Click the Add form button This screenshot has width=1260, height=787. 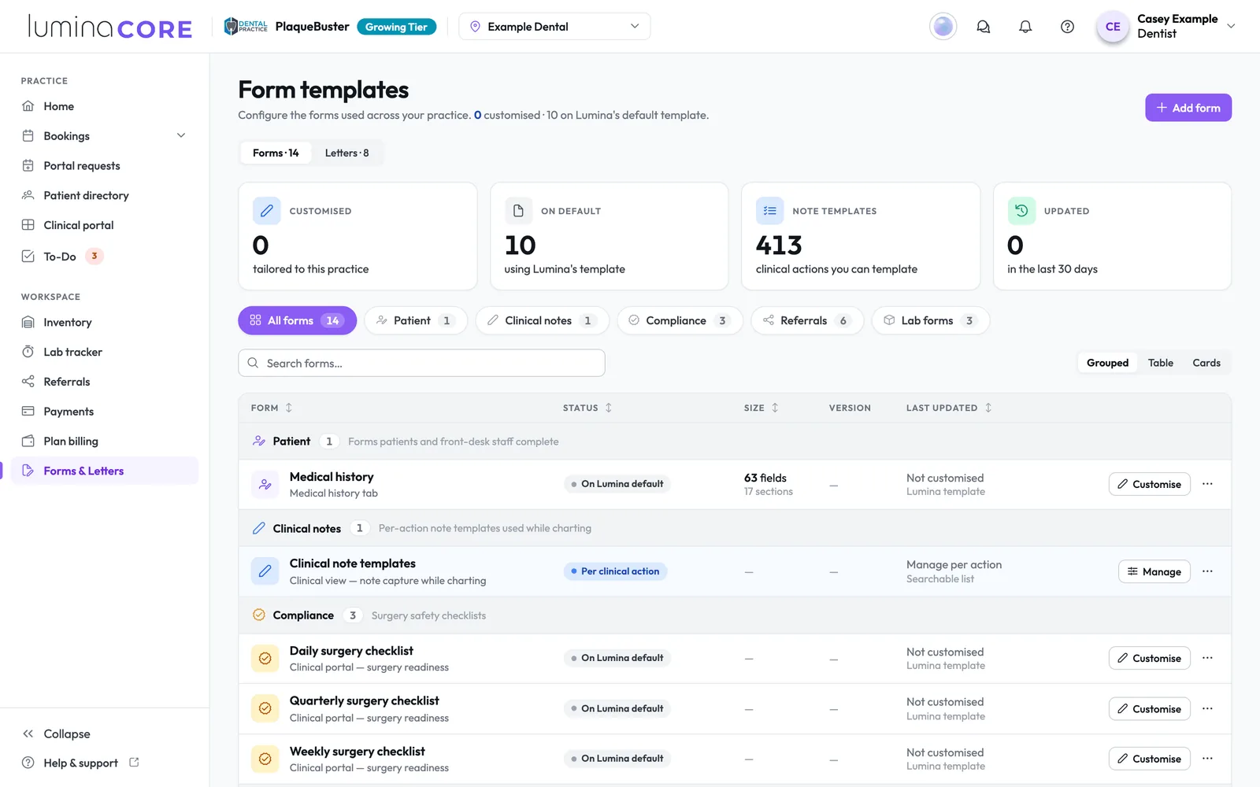pos(1188,108)
